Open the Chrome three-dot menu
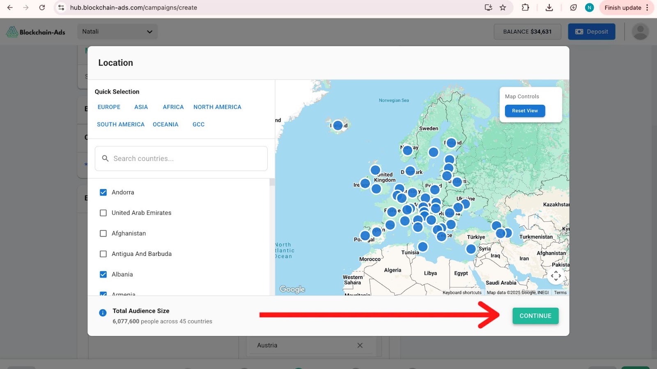Screen dimensions: 657x369 click(647, 7)
